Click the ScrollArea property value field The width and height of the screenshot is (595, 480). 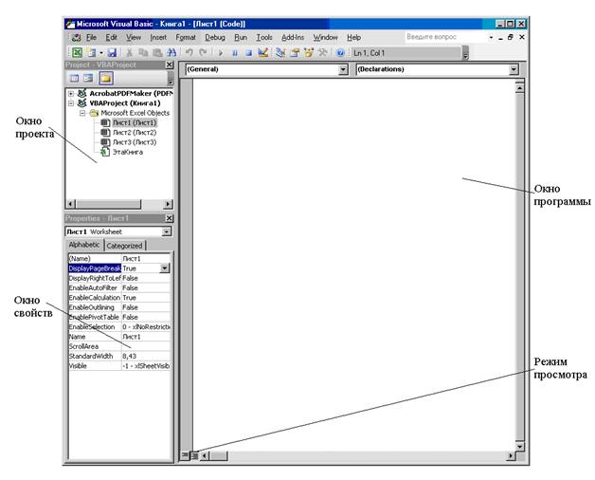(x=146, y=346)
